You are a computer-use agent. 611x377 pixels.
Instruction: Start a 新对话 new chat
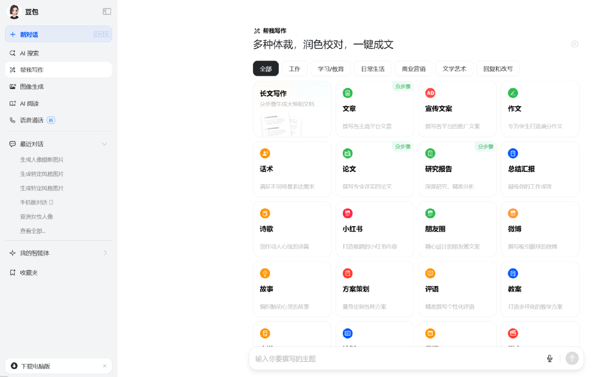tap(58, 34)
